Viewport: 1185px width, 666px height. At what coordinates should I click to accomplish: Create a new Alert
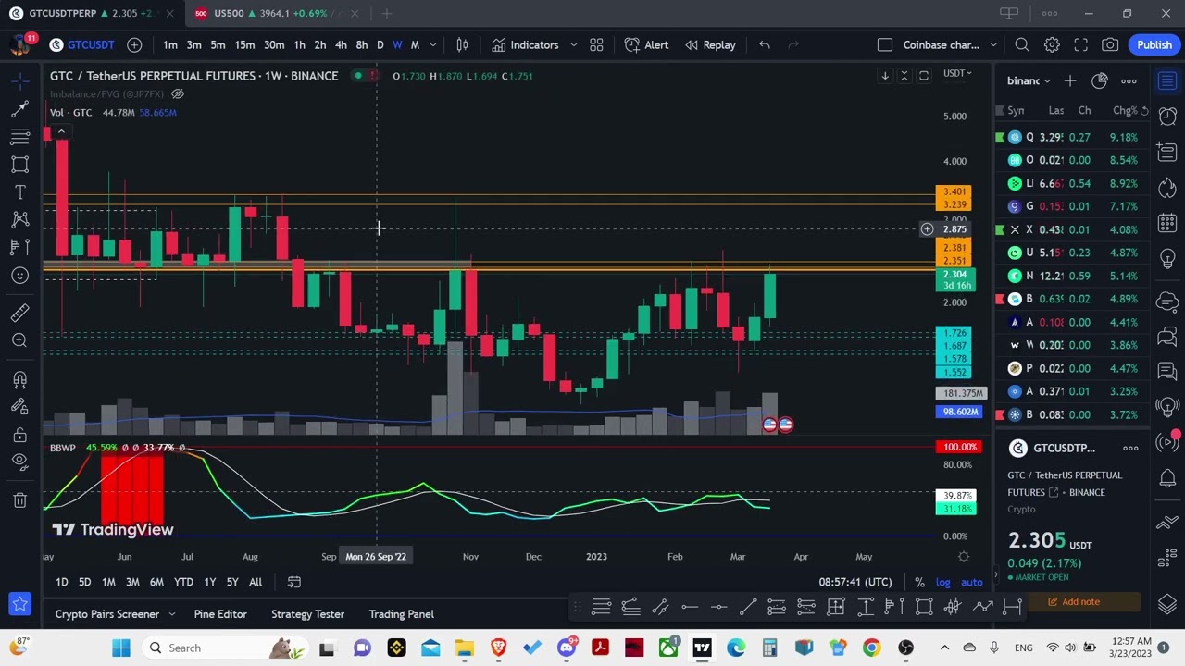point(646,44)
